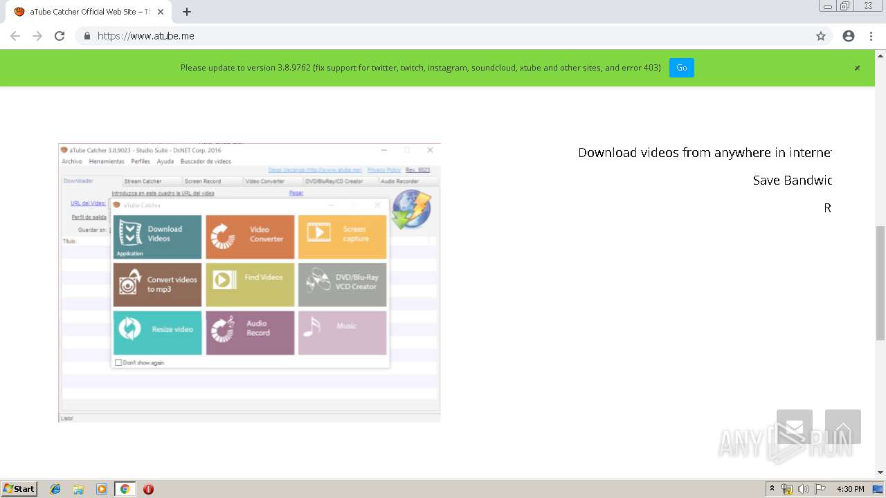886x498 pixels.
Task: Click the 4:30 PM taskbar clock
Action: tap(850, 489)
